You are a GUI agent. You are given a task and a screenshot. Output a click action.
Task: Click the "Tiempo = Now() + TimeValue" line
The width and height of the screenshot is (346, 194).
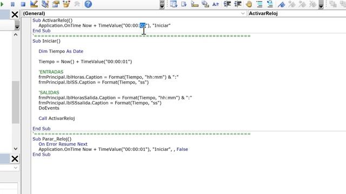[x=85, y=61]
